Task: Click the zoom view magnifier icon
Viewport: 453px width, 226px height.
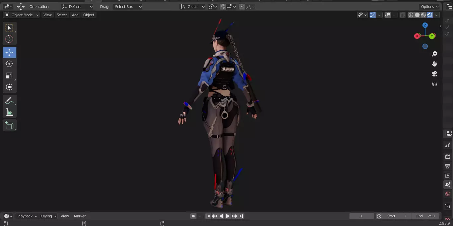Action: pos(434,54)
